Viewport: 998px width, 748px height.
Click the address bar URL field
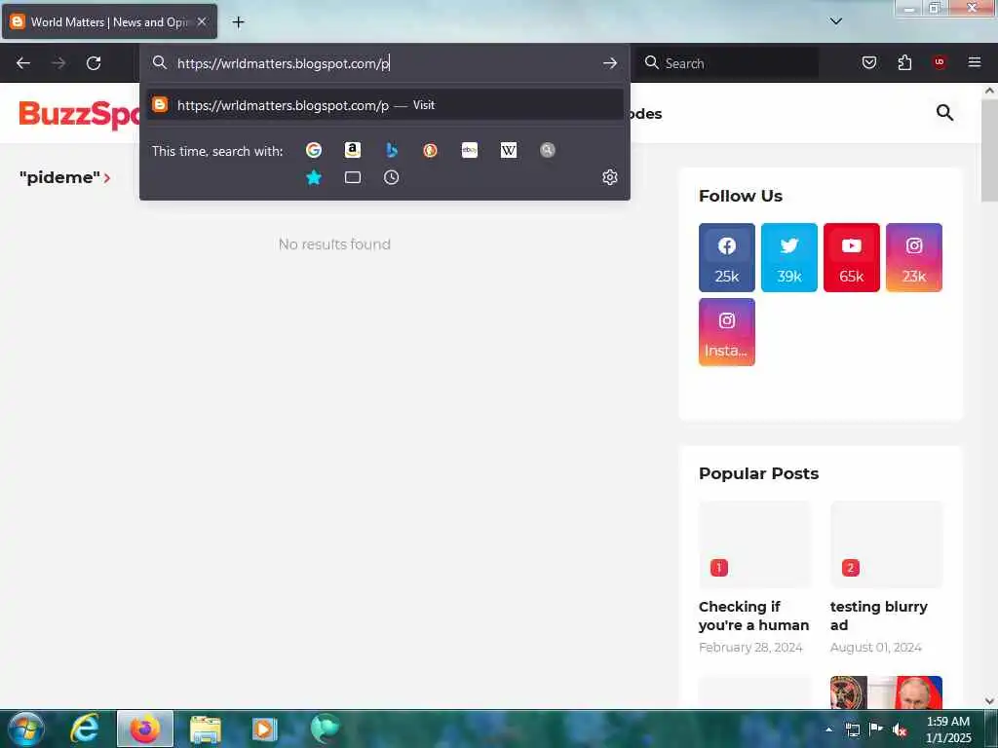(x=382, y=63)
